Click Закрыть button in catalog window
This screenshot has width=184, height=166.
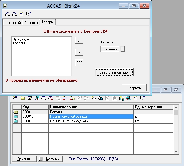coord(24,159)
